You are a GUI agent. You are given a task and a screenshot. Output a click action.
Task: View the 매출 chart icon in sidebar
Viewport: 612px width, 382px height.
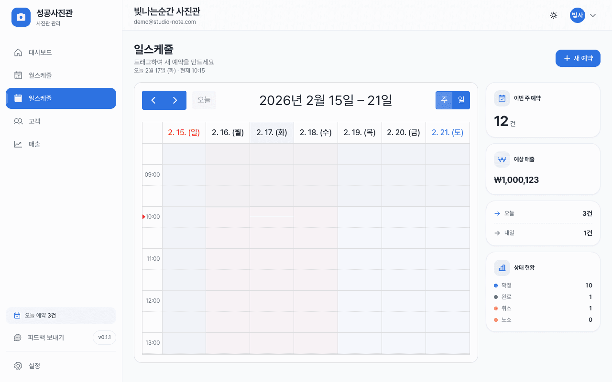coord(18,144)
